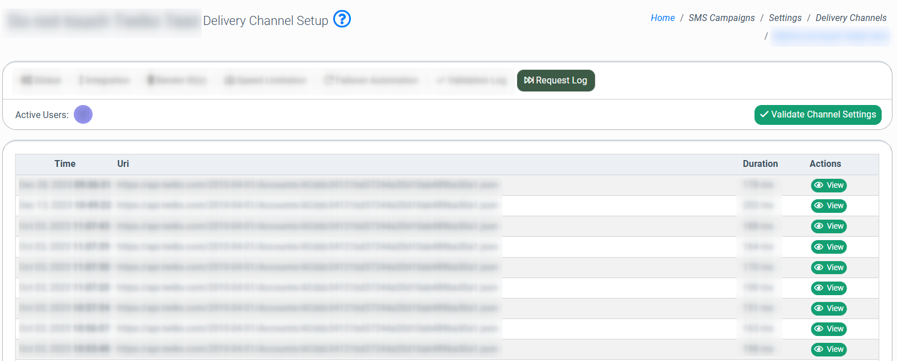
Task: Click the Duration column header
Action: 760,164
